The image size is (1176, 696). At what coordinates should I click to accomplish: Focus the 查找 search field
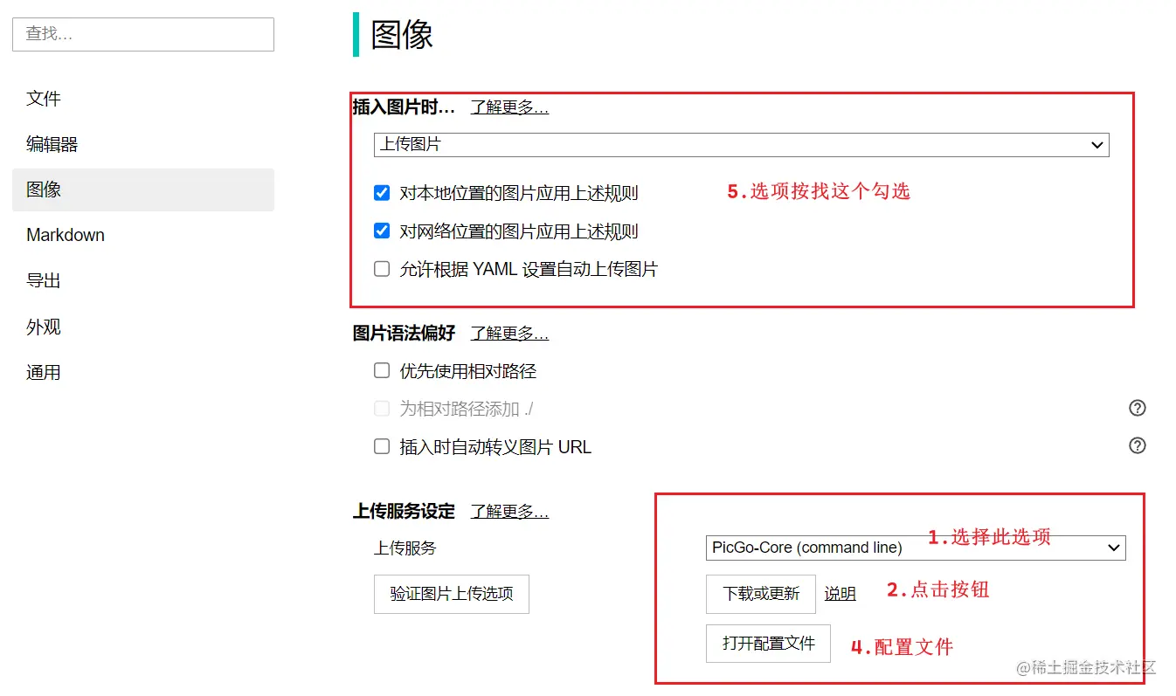point(143,34)
